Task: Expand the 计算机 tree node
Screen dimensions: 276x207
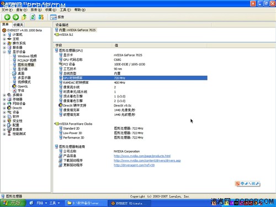Action: click(4, 35)
